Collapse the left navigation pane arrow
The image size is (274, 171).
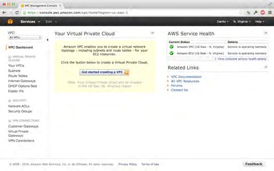[x=47, y=40]
